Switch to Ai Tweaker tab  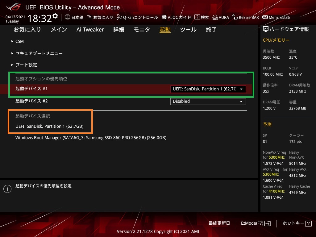point(90,30)
